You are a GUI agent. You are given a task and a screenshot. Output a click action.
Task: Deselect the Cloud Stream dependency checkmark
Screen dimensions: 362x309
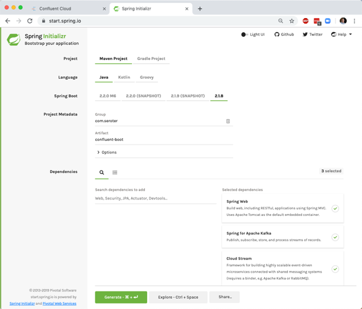click(x=335, y=269)
